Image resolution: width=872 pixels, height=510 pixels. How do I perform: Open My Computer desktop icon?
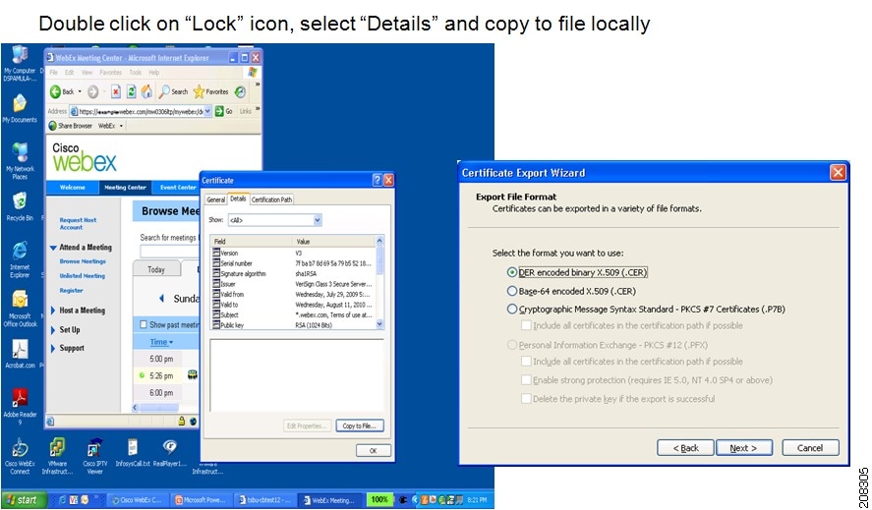click(x=20, y=62)
